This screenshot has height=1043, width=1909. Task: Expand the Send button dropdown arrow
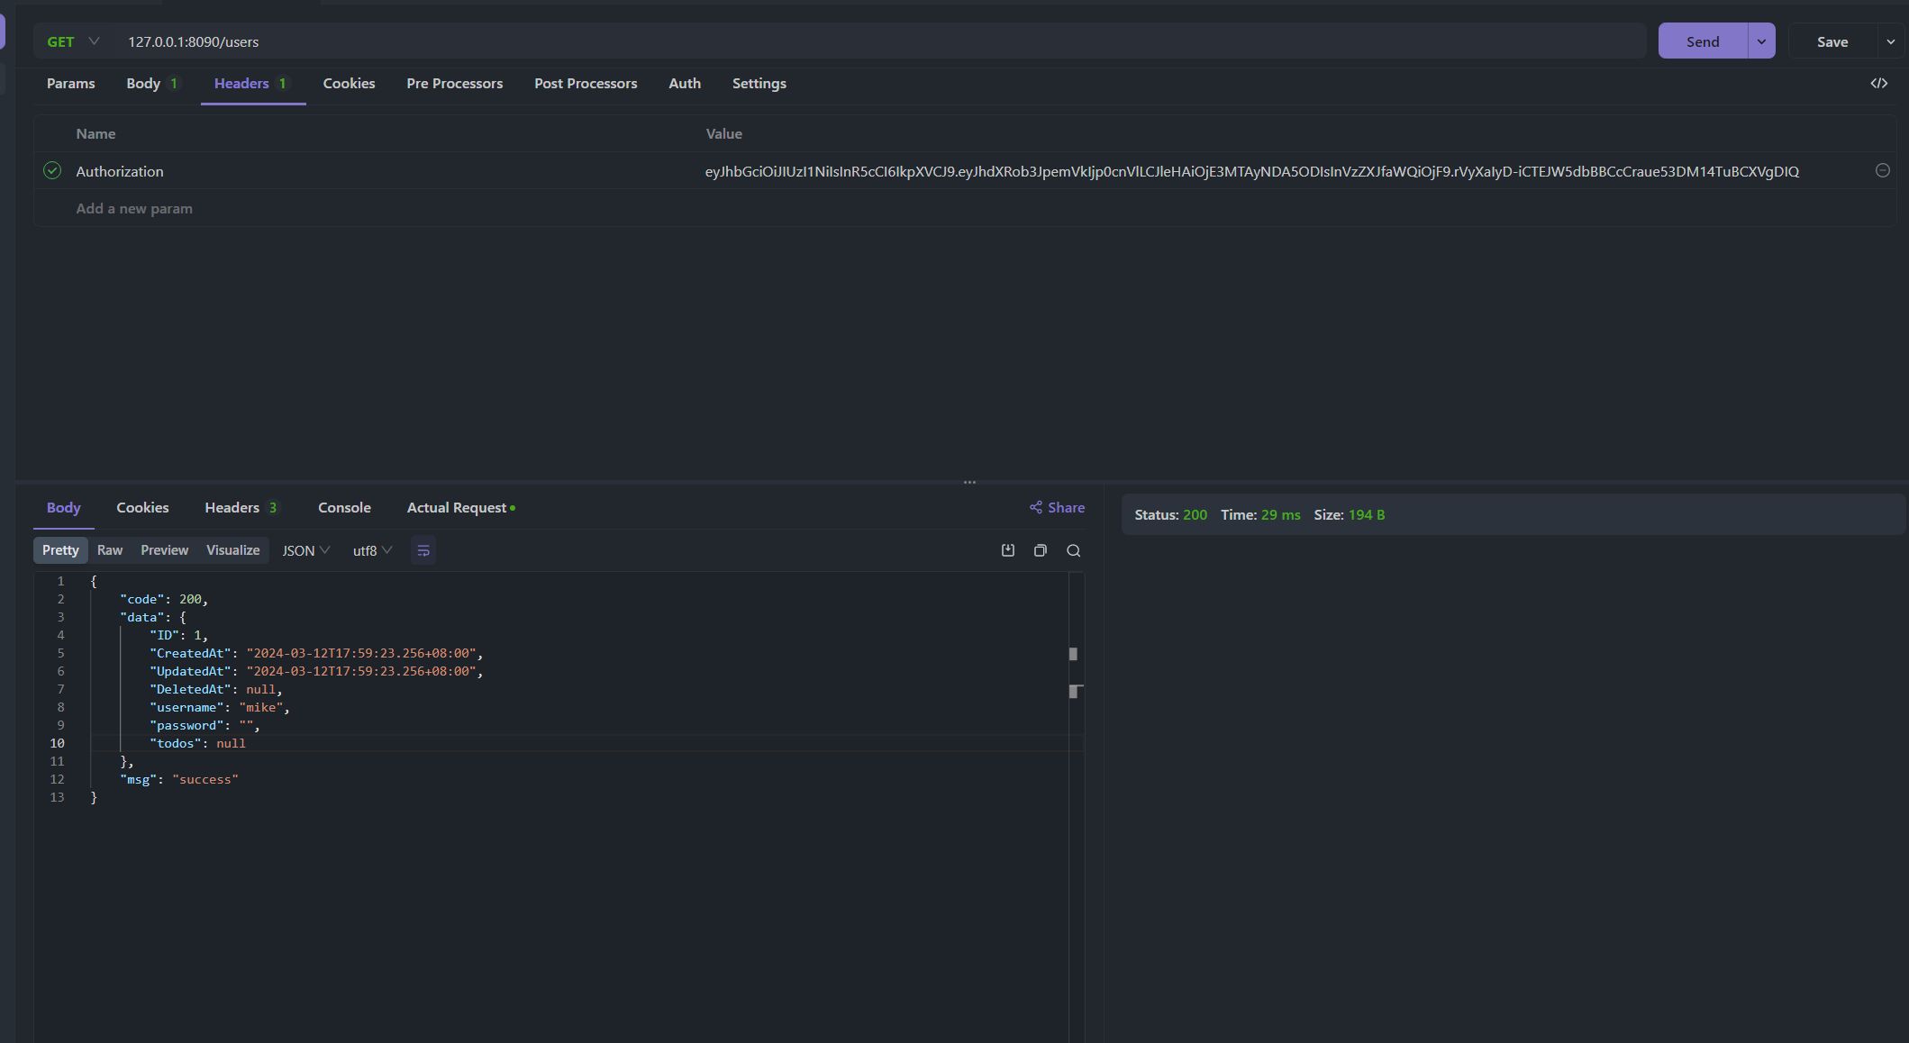1760,41
